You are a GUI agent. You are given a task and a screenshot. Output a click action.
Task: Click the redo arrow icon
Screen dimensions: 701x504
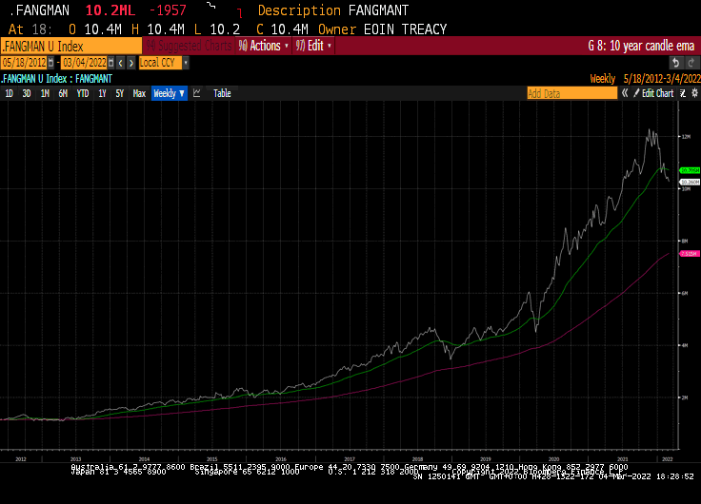(691, 63)
